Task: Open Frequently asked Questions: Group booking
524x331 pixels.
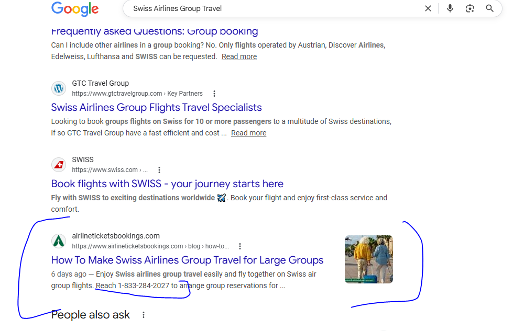Action: click(x=155, y=31)
